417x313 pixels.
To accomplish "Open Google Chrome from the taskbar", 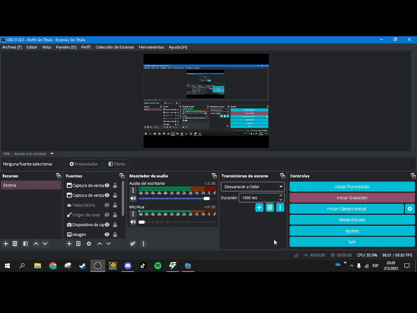I will pos(53,266).
